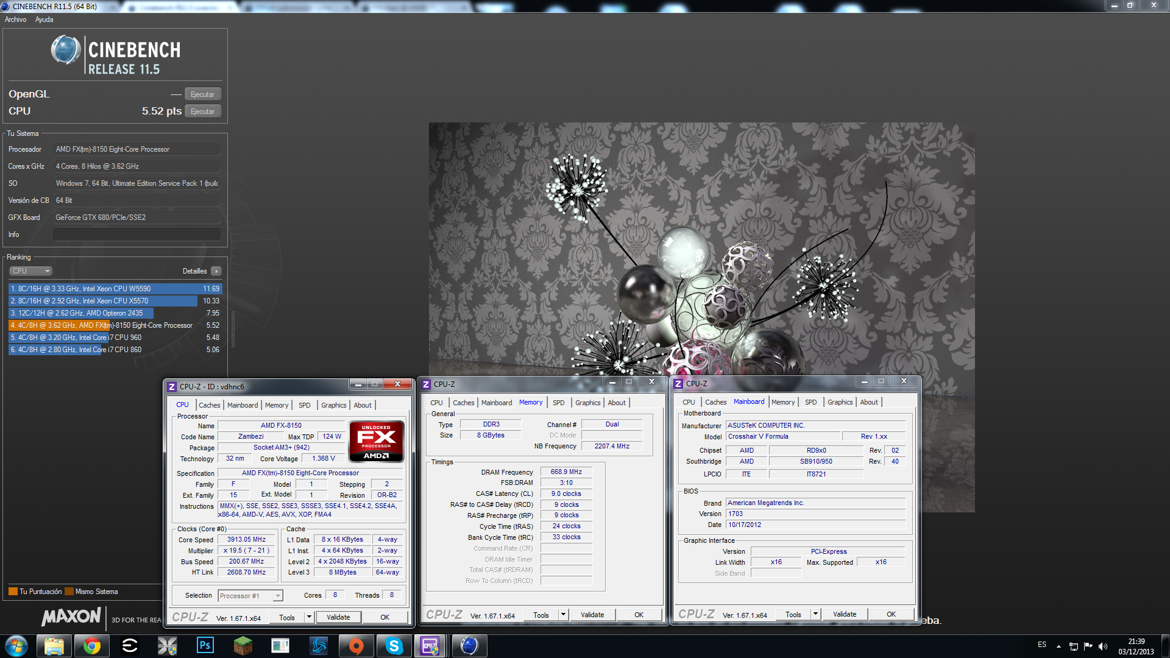Click the brown Mismo Sistema swatch

[69, 592]
